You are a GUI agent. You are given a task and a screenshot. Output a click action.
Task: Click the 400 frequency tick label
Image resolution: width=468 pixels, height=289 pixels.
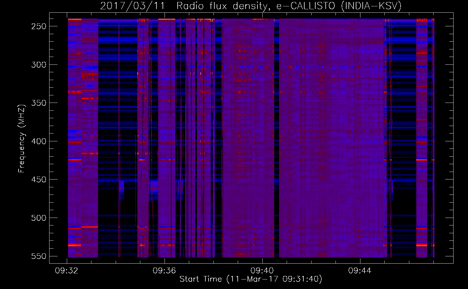coord(39,141)
